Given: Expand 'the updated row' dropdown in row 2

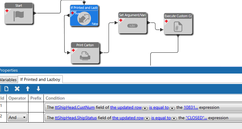Looking at the screenshot, I should click(147, 119).
